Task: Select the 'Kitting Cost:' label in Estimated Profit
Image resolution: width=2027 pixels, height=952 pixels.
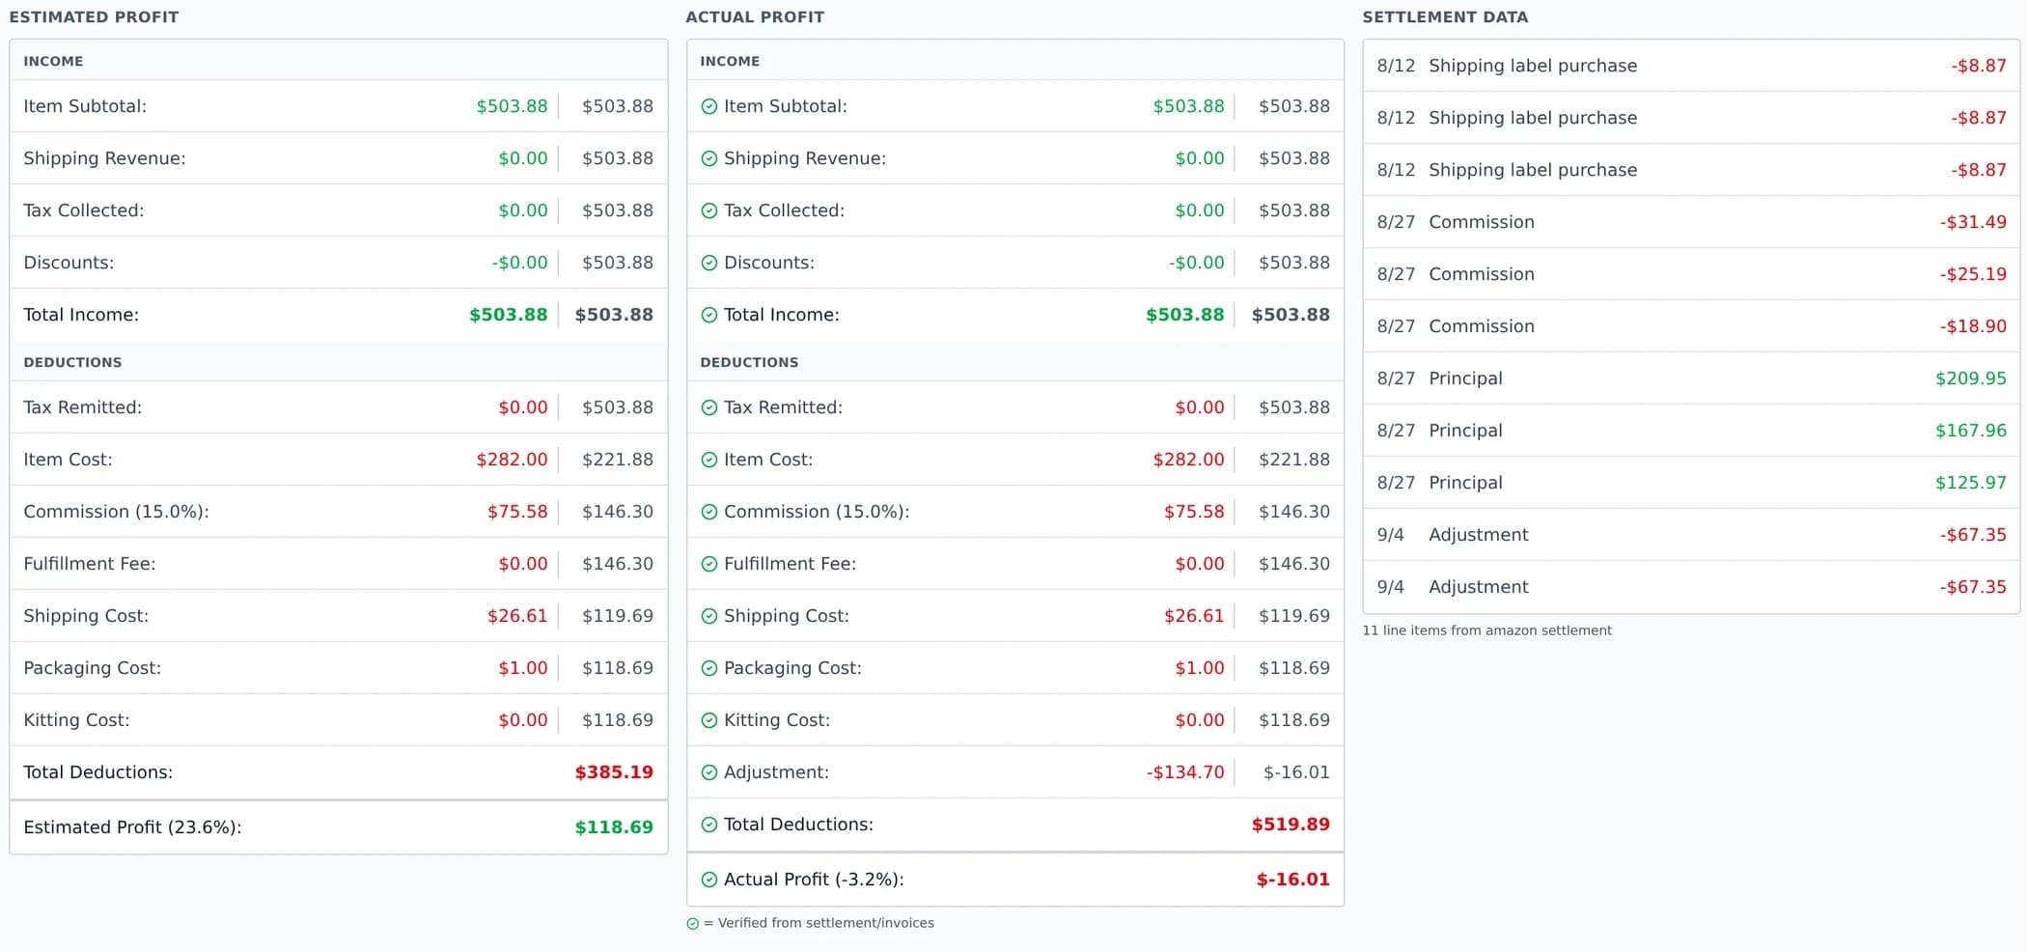Action: (76, 720)
